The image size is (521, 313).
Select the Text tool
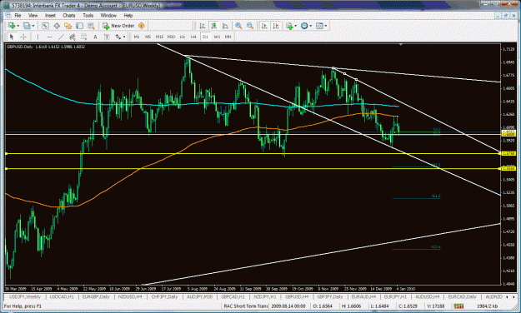point(95,37)
